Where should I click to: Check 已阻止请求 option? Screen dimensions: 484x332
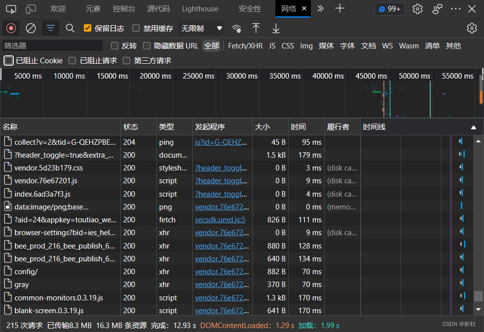[x=72, y=61]
